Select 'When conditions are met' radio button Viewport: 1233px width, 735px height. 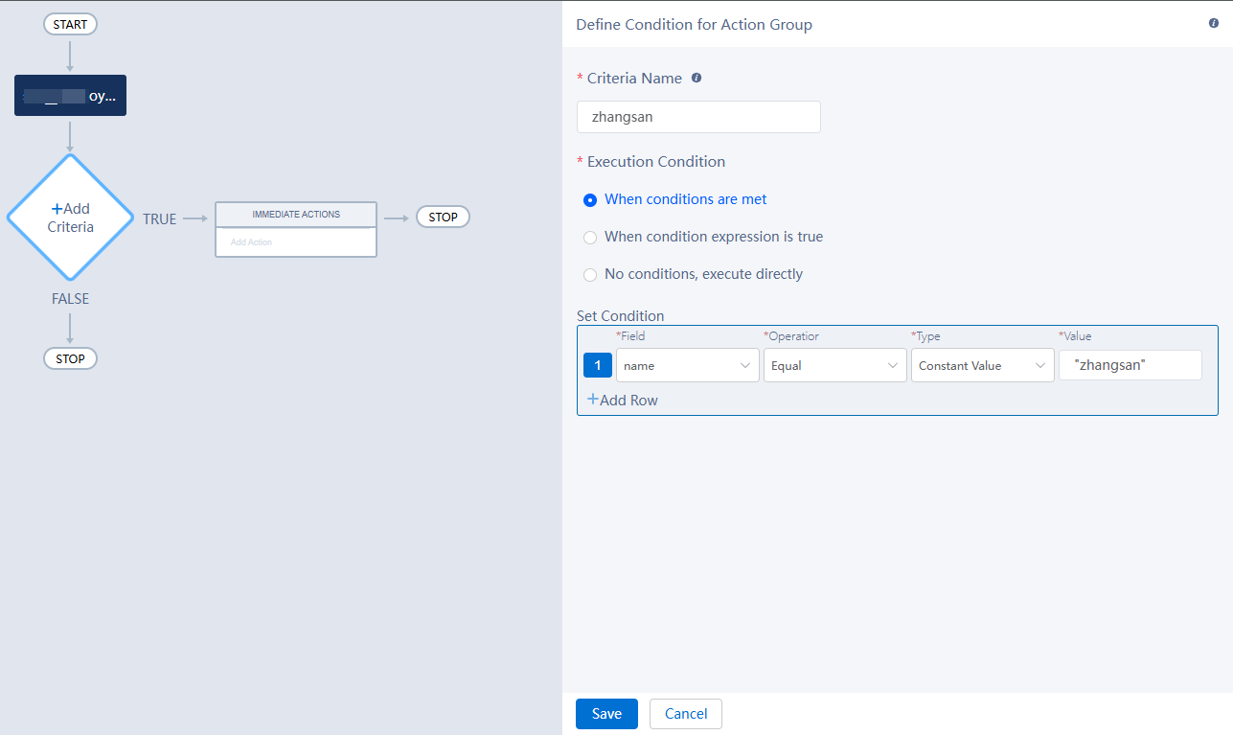click(590, 200)
